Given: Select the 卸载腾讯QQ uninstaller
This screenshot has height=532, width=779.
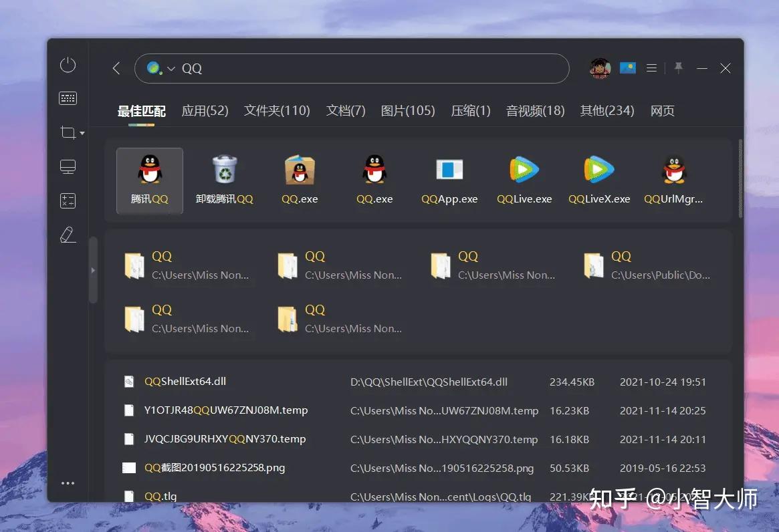Looking at the screenshot, I should (225, 181).
